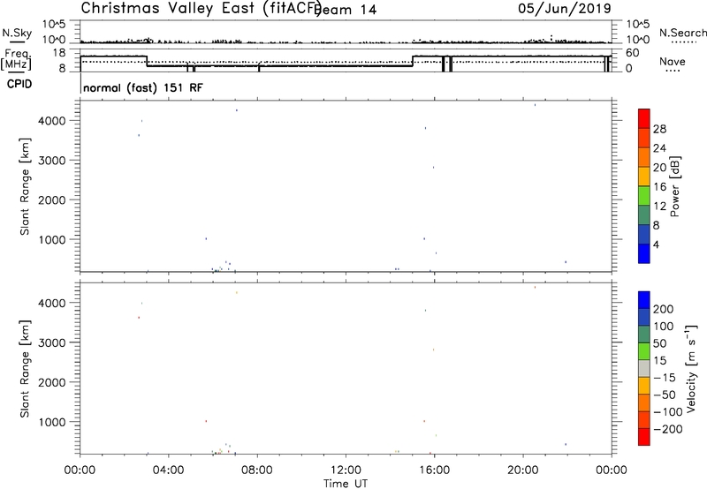The height and width of the screenshot is (489, 707).
Task: Click the CPID label
Action: pos(19,84)
